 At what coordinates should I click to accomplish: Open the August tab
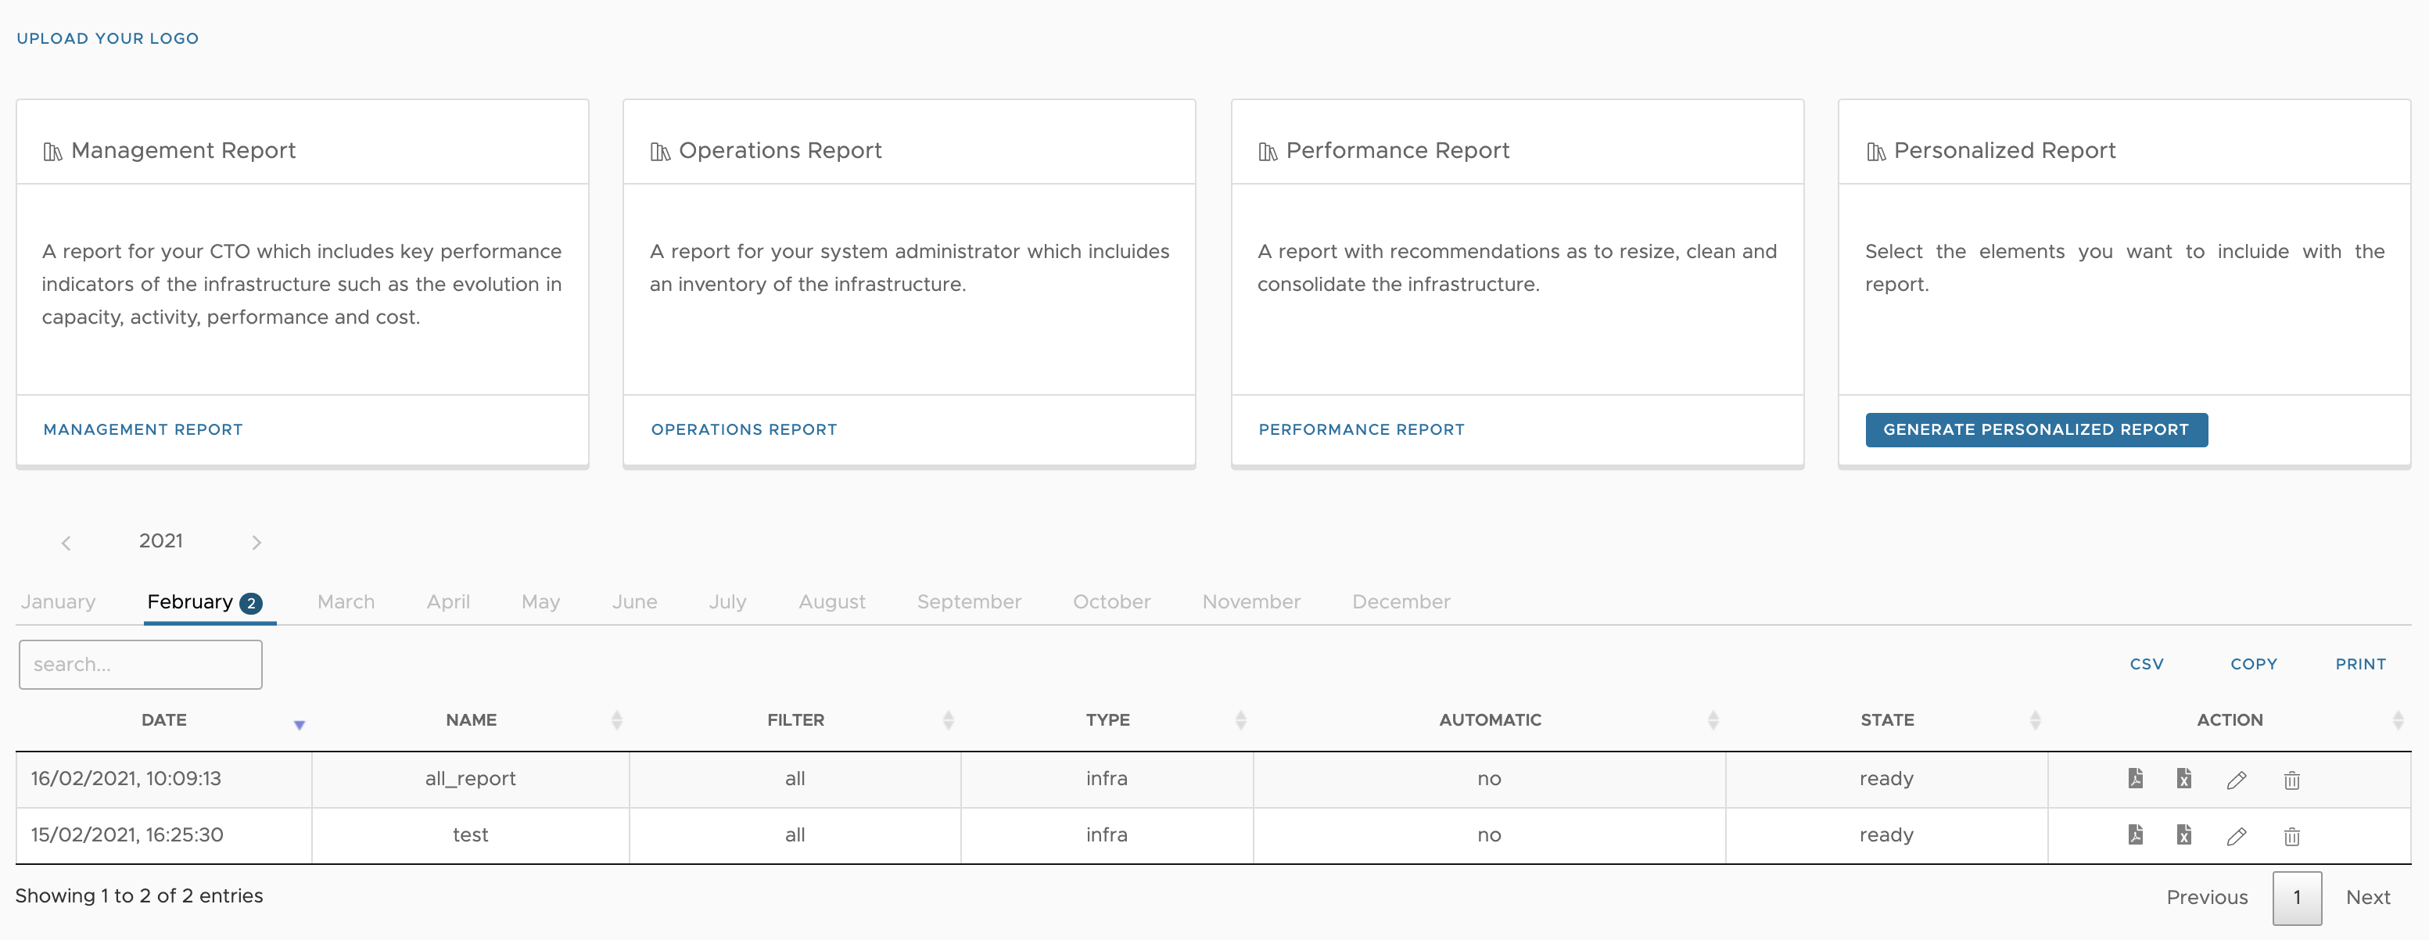(831, 601)
